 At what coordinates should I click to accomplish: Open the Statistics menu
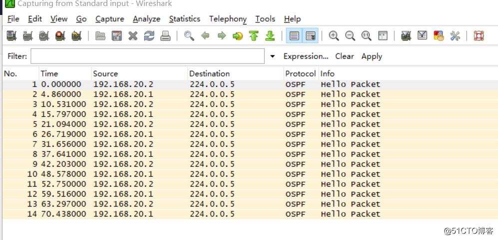[x=184, y=19]
